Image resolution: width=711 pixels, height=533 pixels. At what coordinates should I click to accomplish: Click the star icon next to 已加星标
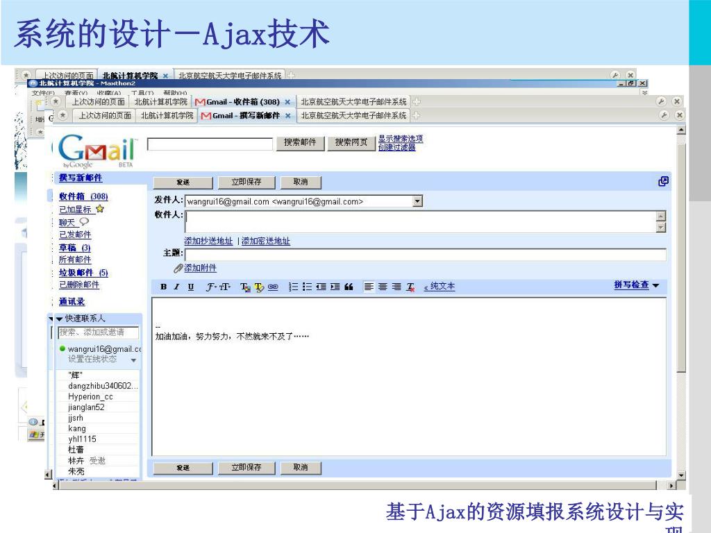[100, 208]
